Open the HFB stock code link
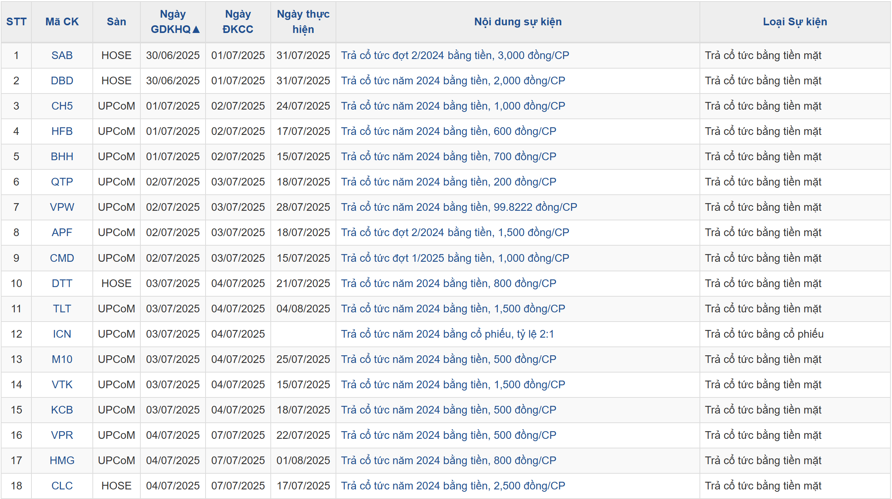This screenshot has height=499, width=892. 62,131
